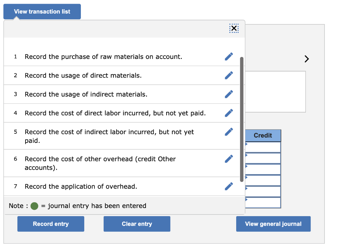Edit transaction 1 raw materials purchase entry
Image resolution: width=348 pixels, height=249 pixels.
tap(229, 56)
